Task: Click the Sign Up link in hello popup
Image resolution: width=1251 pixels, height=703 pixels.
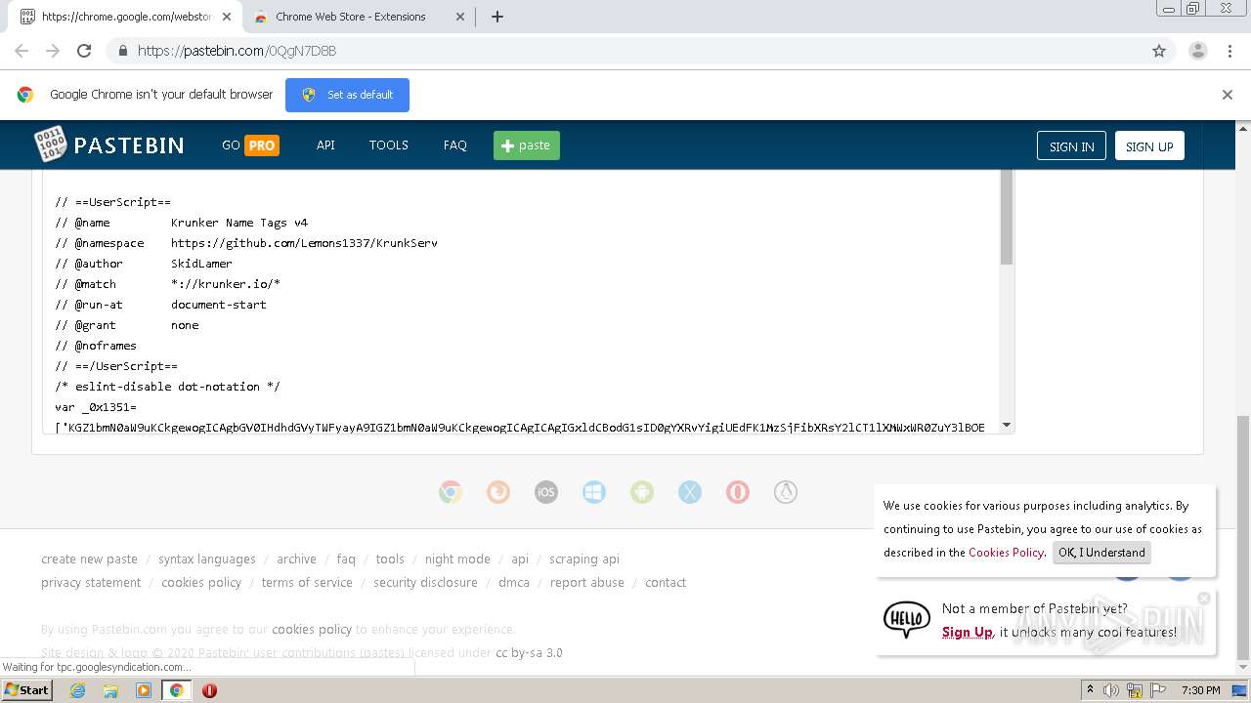Action: tap(967, 633)
